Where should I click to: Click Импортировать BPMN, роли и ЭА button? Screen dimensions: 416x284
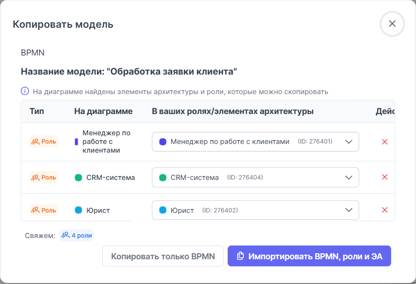tap(309, 256)
